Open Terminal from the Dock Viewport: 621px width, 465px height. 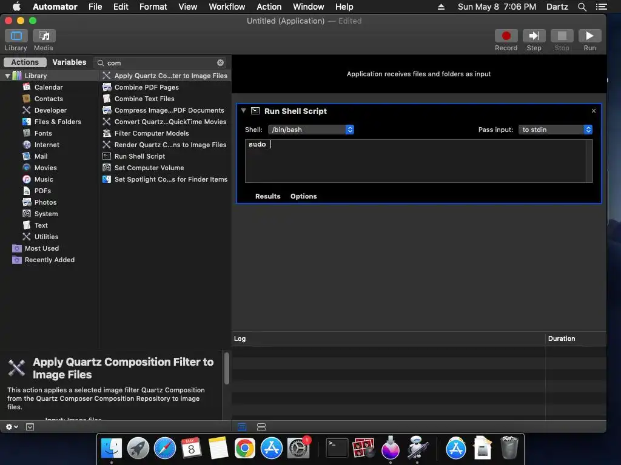tap(337, 448)
